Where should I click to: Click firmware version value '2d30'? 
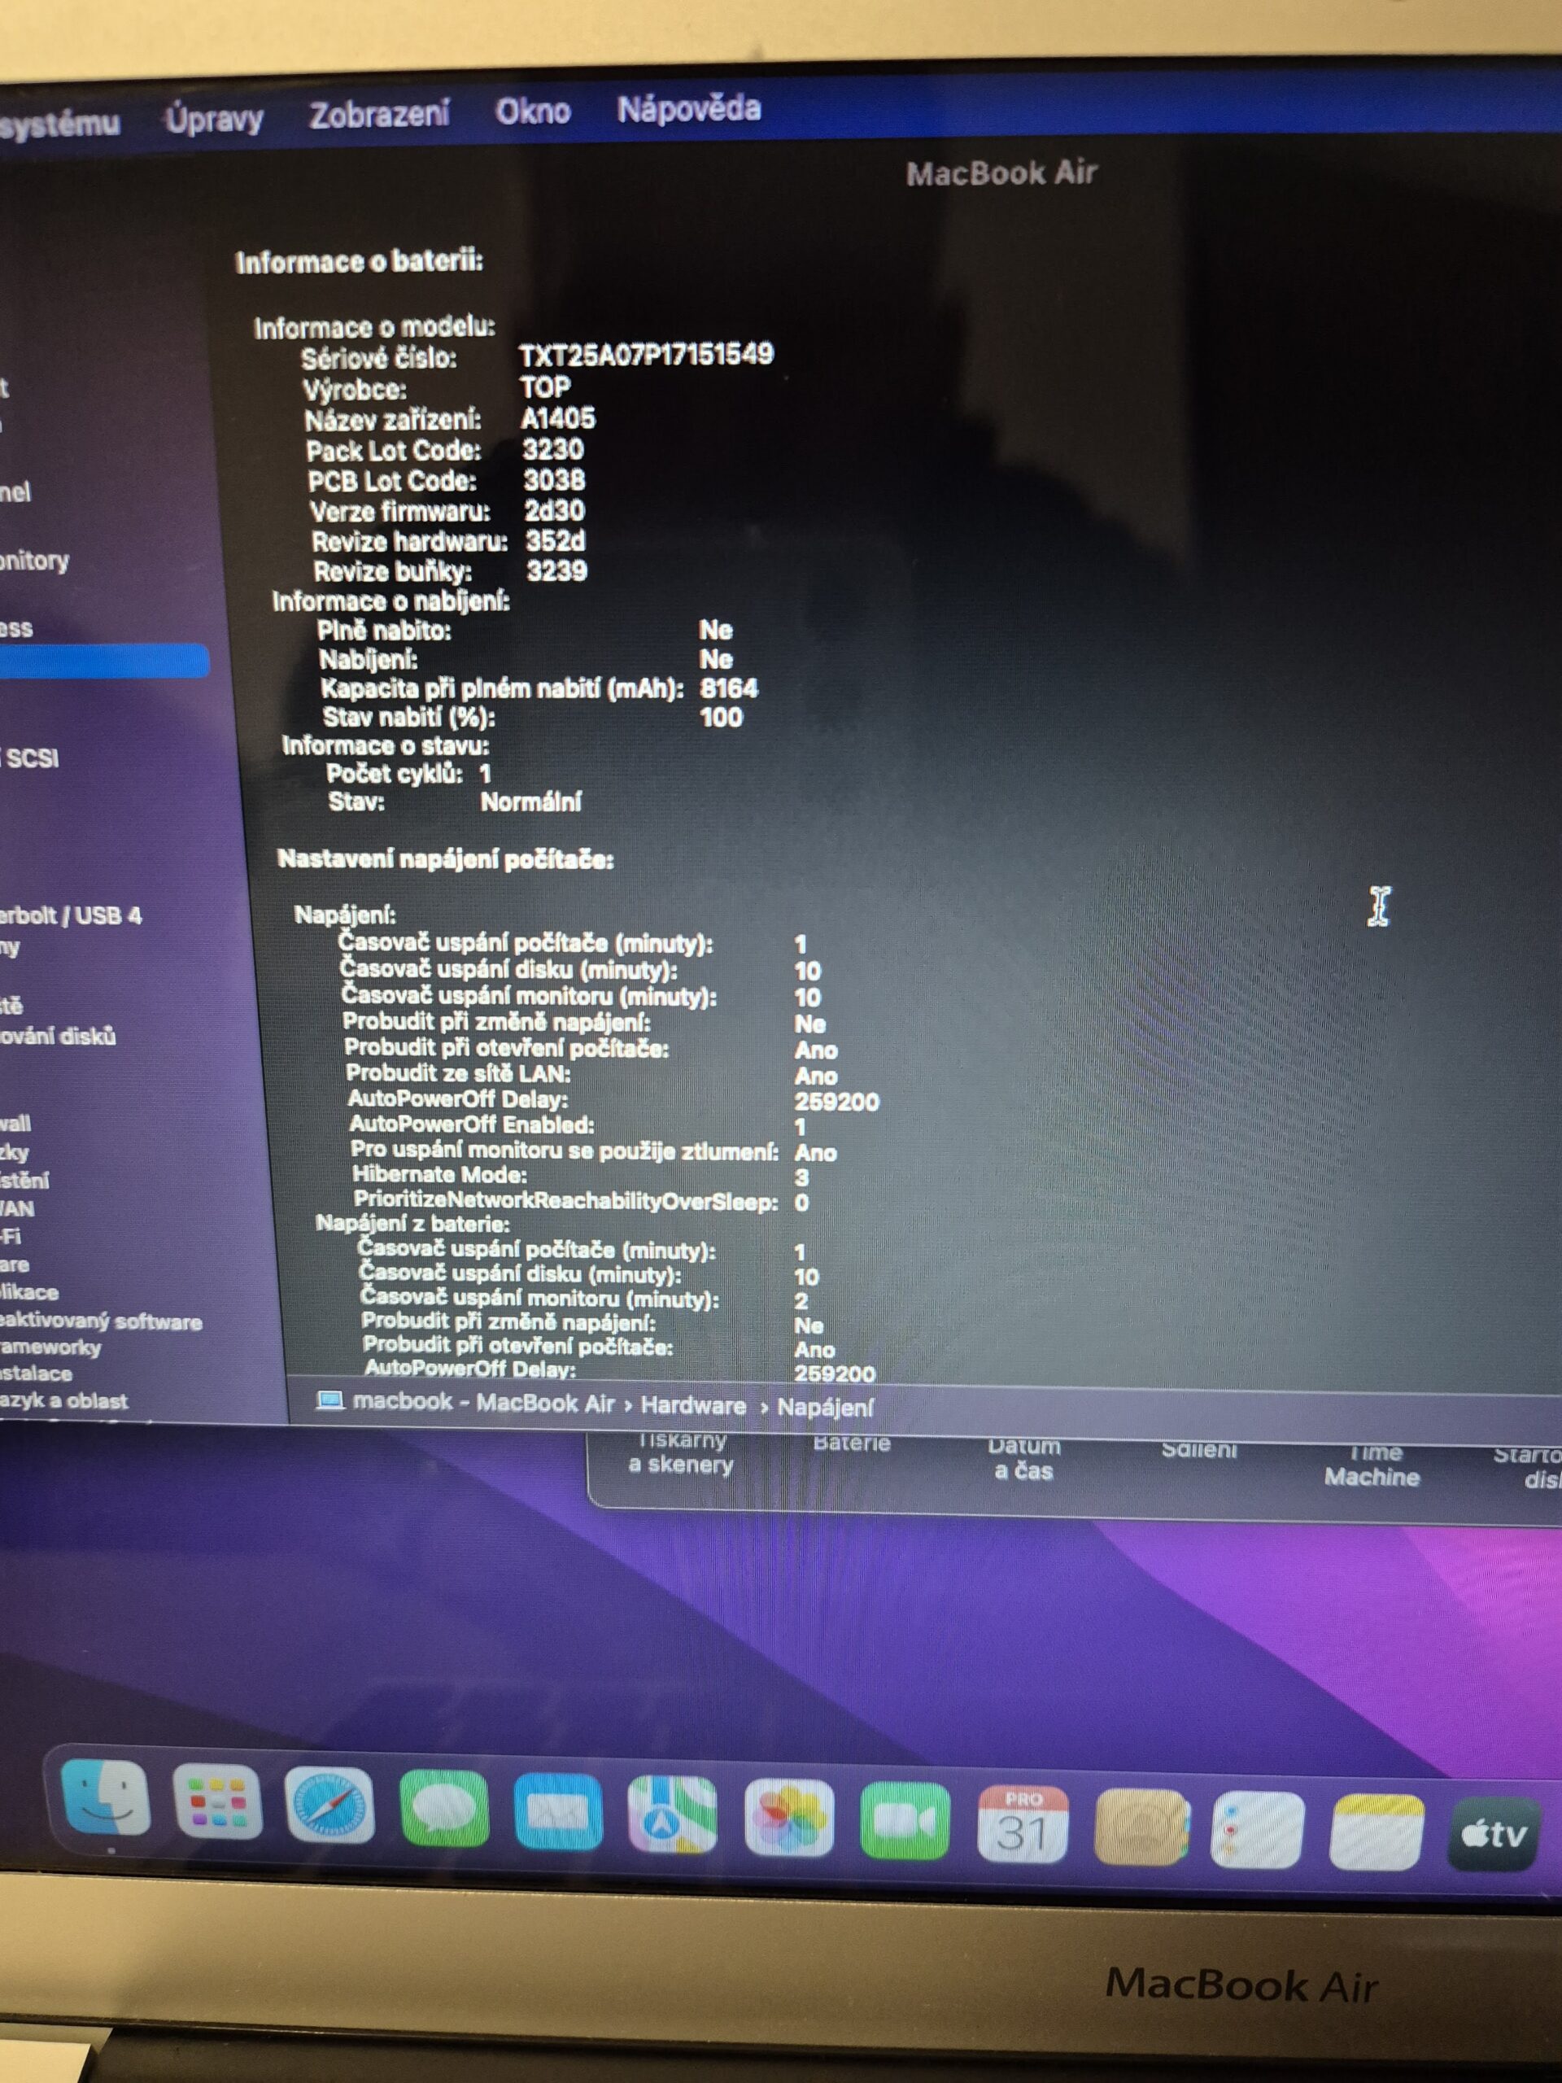pos(555,510)
